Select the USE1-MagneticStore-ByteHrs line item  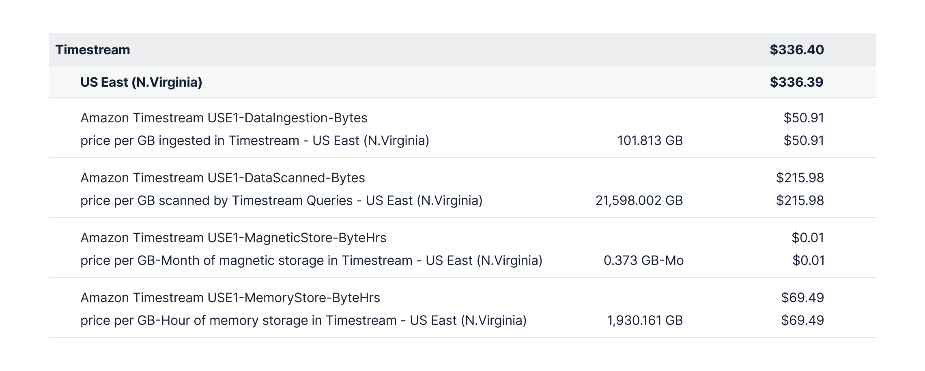(x=233, y=238)
